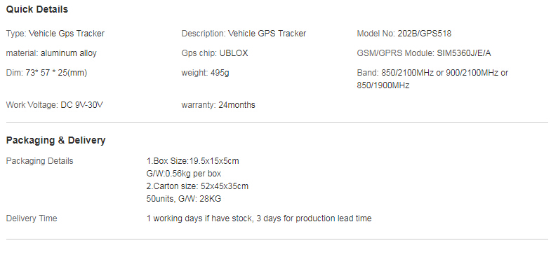Click the G/W:0.56kg per box line
This screenshot has height=257, width=551.
coord(184,174)
